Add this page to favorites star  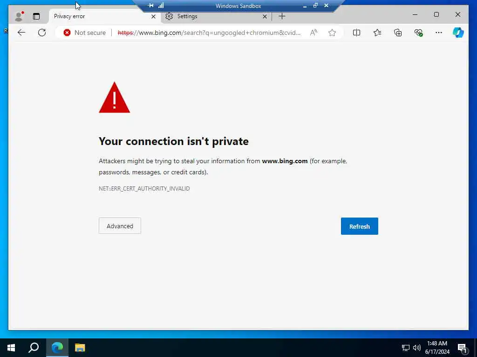pyautogui.click(x=332, y=33)
